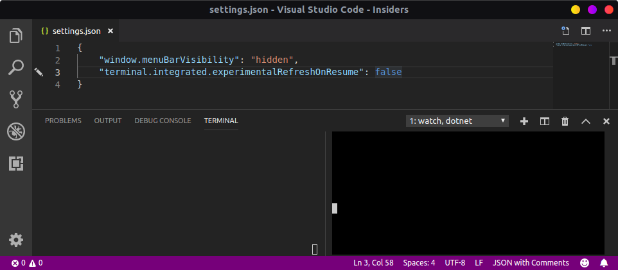
Task: Close the bottom panel
Action: [x=606, y=121]
